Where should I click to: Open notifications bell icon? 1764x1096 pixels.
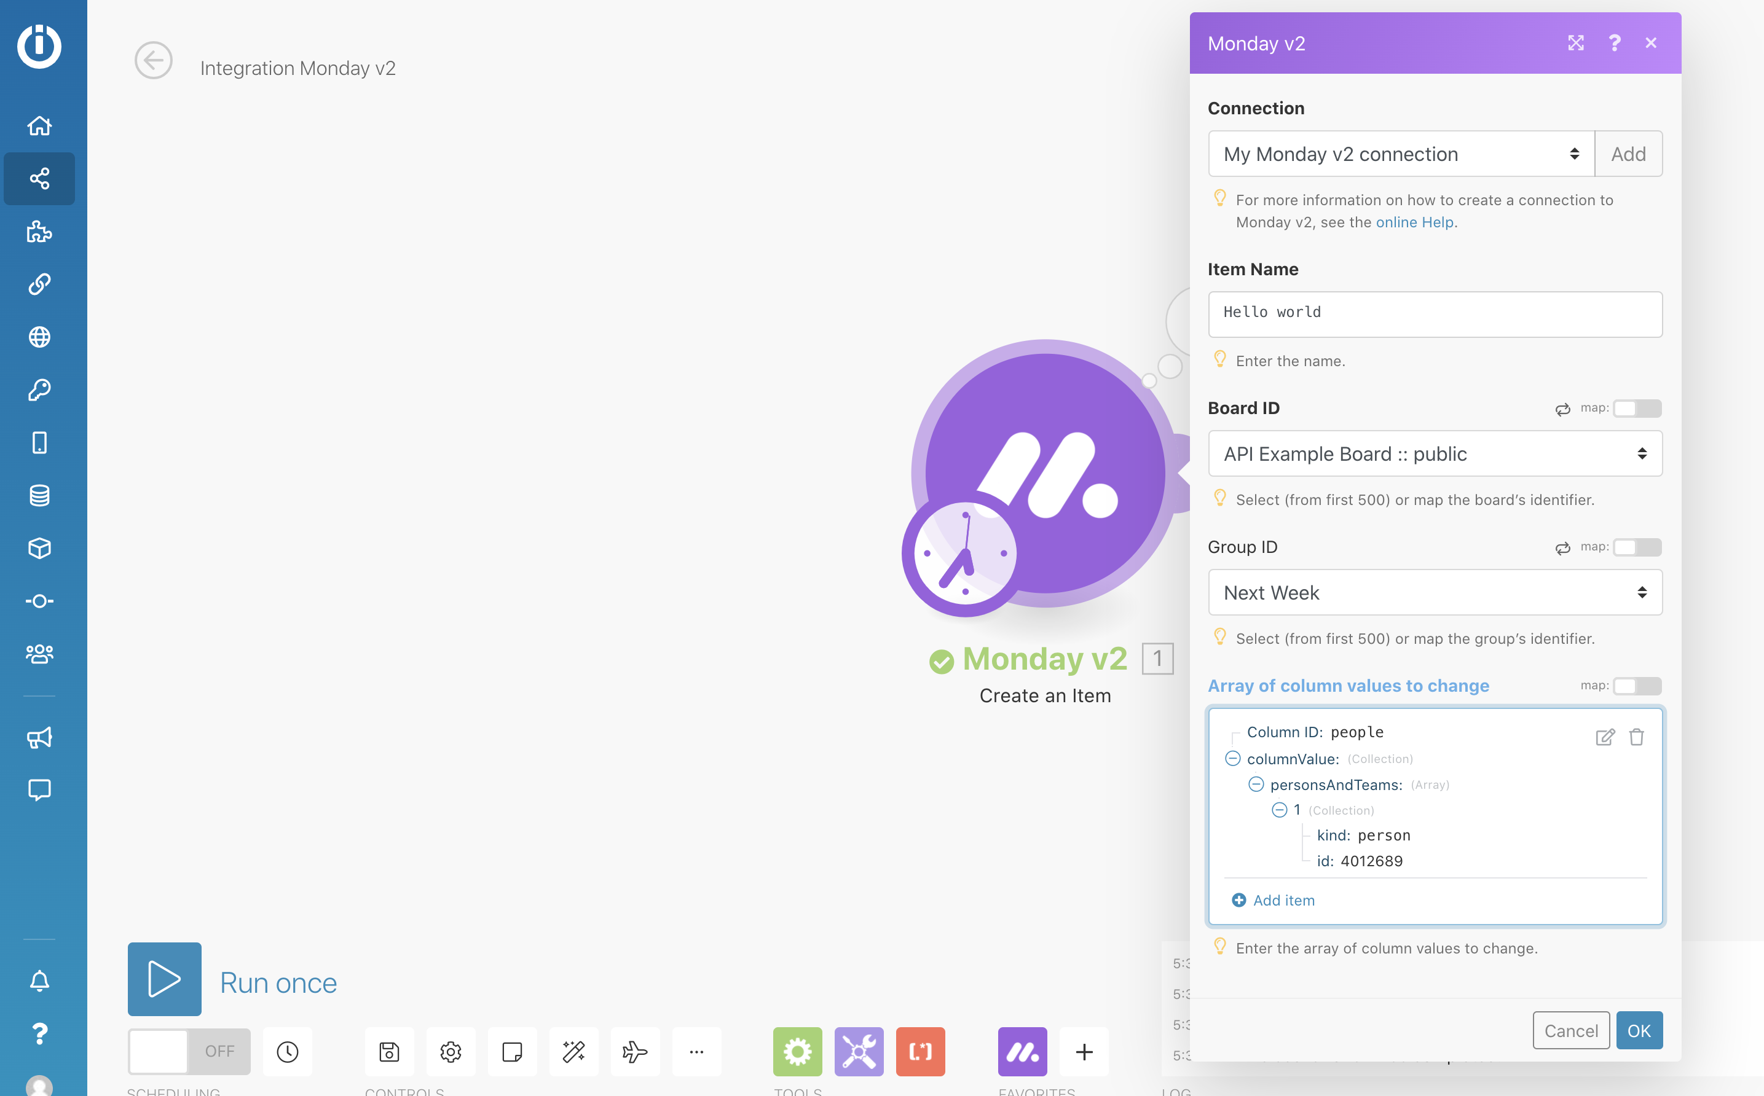(x=39, y=981)
